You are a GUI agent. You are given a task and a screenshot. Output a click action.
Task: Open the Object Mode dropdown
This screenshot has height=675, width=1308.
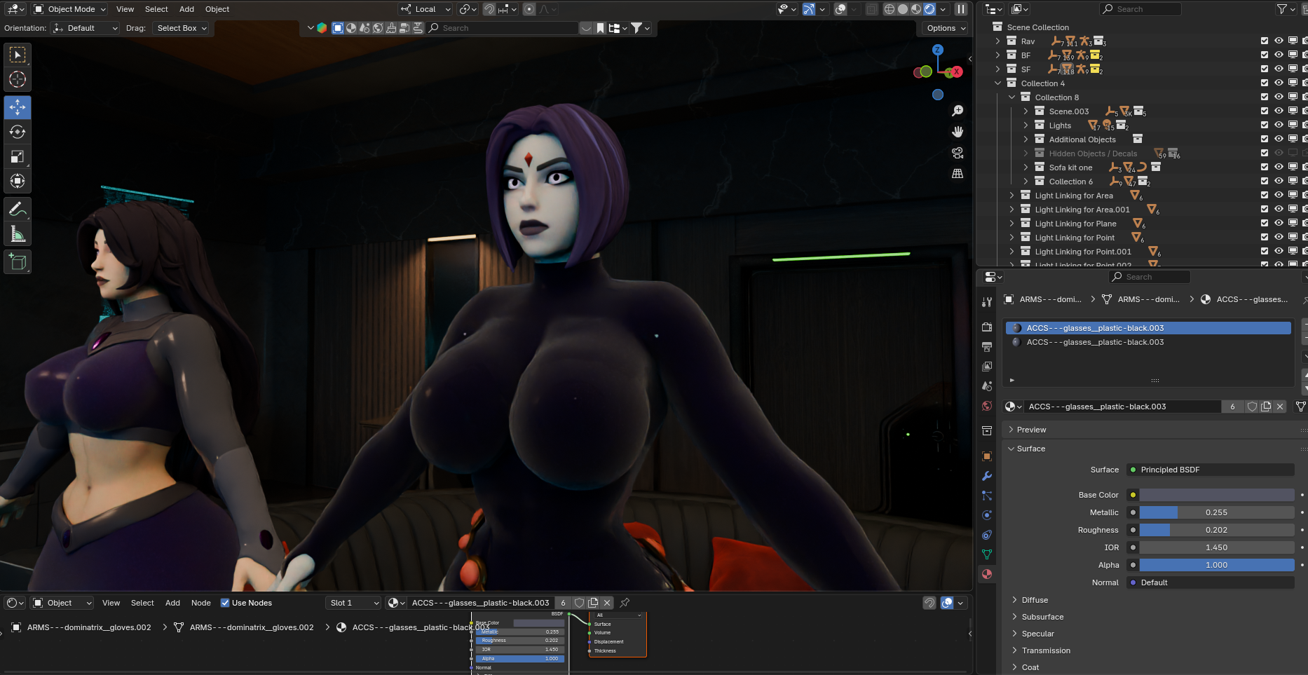[x=69, y=9]
